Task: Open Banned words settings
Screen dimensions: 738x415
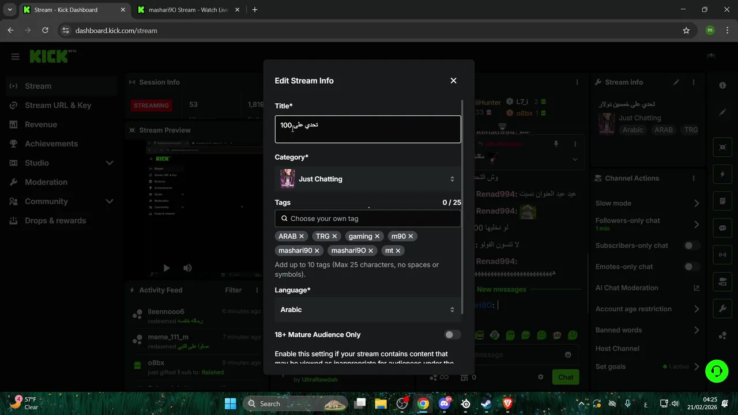Action: [647, 330]
